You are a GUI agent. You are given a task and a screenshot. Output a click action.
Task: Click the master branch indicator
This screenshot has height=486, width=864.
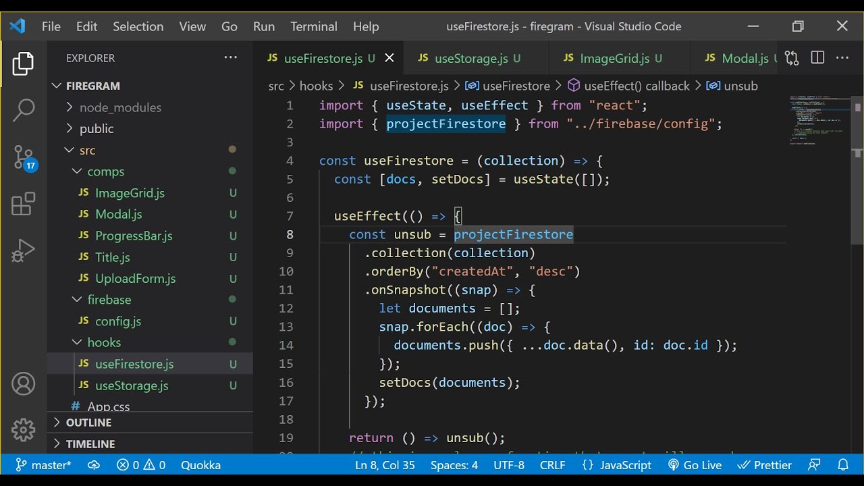pyautogui.click(x=43, y=465)
